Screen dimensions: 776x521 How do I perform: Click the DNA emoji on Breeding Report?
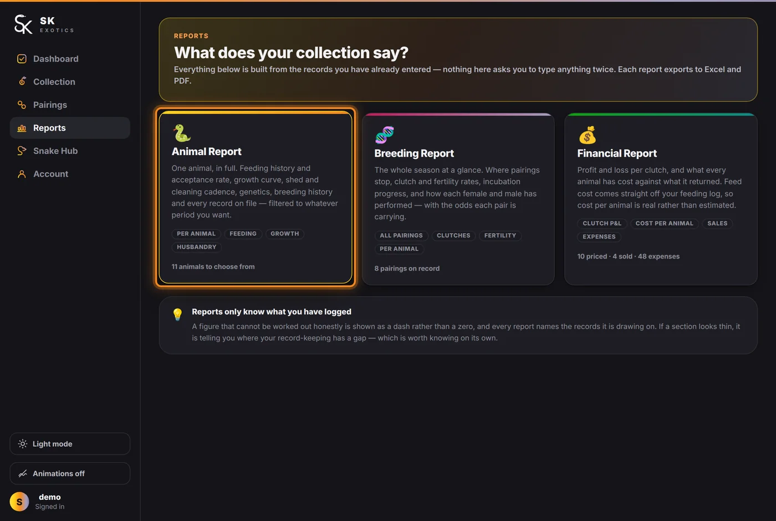[384, 135]
